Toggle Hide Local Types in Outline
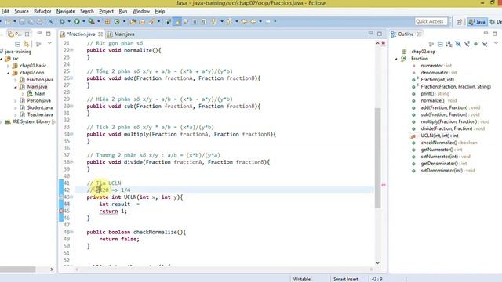Image resolution: width=502 pixels, height=282 pixels. [x=485, y=44]
